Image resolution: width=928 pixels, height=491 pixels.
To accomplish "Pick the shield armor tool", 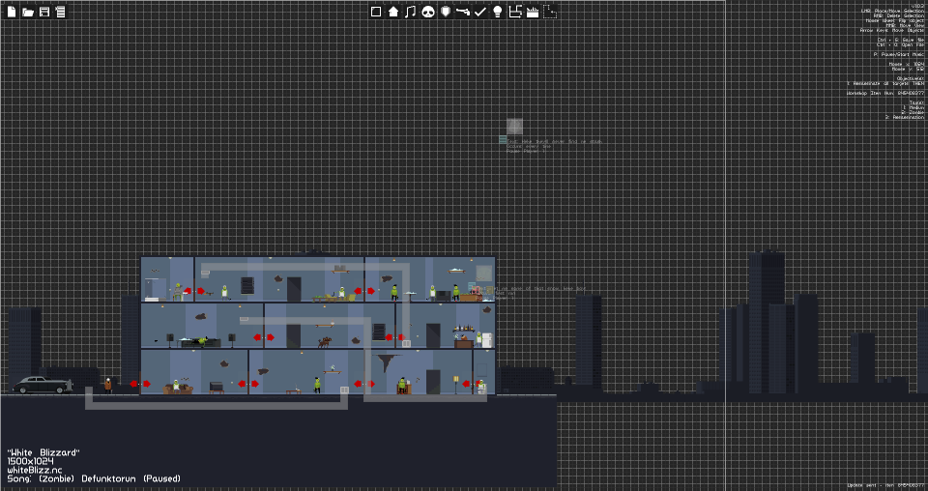I will click(x=446, y=12).
